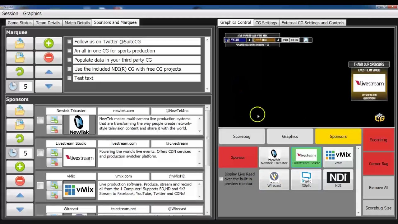Open the Graphics menu in the menu bar

32,13
